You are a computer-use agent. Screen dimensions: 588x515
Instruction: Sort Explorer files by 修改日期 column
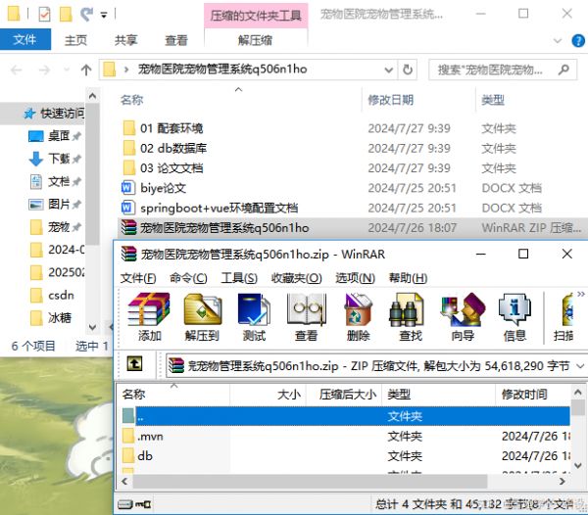tap(390, 100)
